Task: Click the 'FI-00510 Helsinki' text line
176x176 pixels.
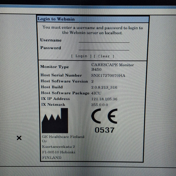Action: pyautogui.click(x=59, y=152)
